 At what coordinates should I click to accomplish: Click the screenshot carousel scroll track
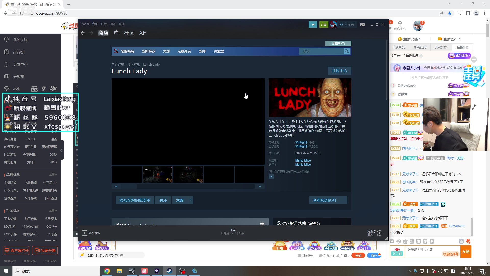[x=188, y=187]
